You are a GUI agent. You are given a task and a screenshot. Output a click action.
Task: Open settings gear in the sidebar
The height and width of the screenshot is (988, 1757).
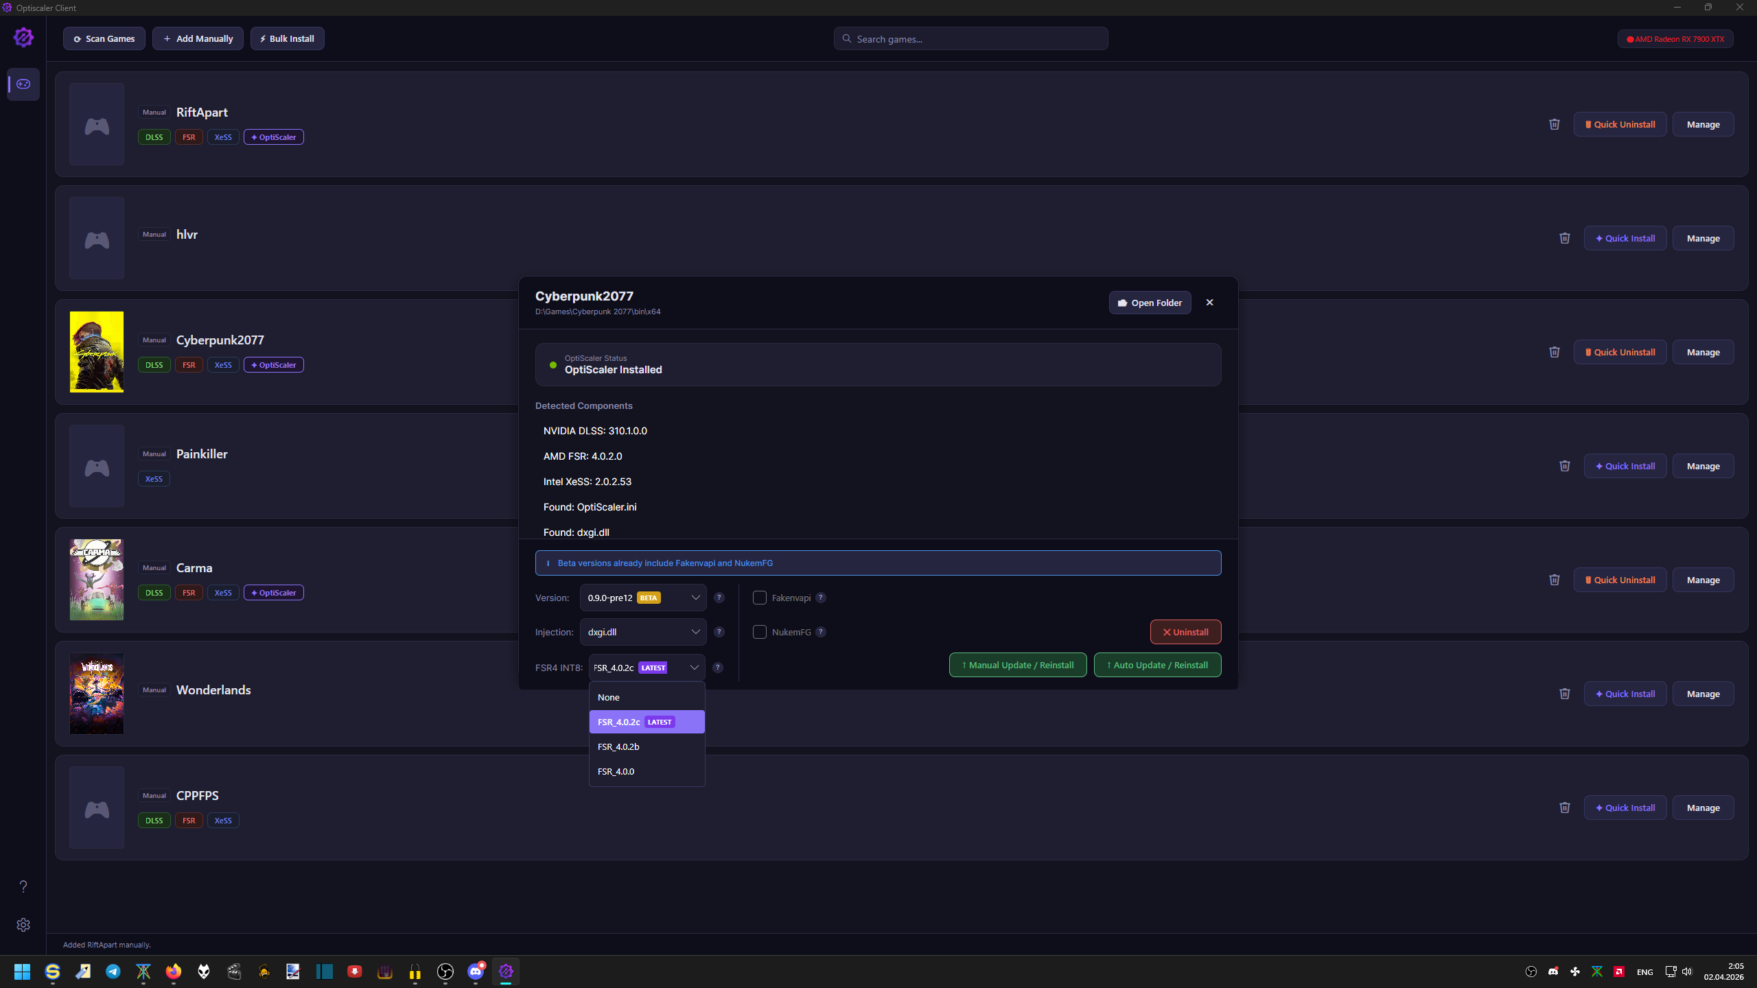(23, 925)
